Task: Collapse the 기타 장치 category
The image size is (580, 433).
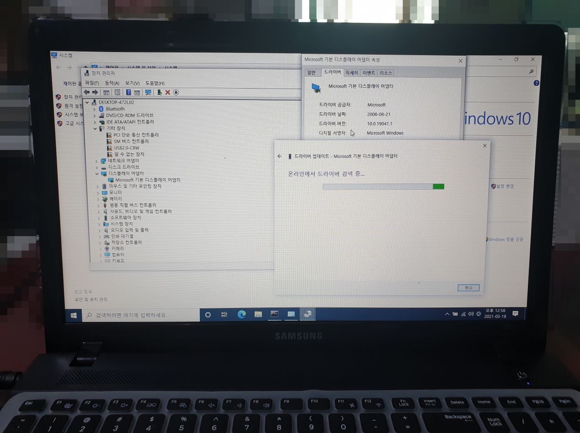Action: [95, 129]
